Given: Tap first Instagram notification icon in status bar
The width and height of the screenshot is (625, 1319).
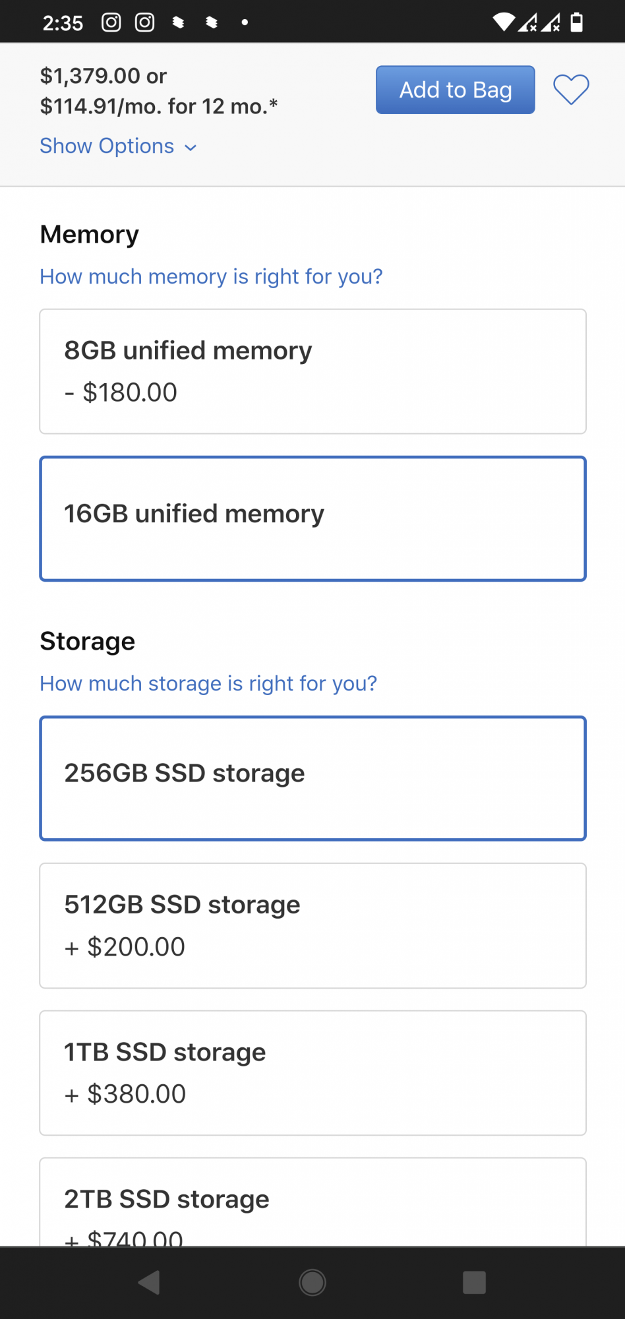Looking at the screenshot, I should pos(111,22).
